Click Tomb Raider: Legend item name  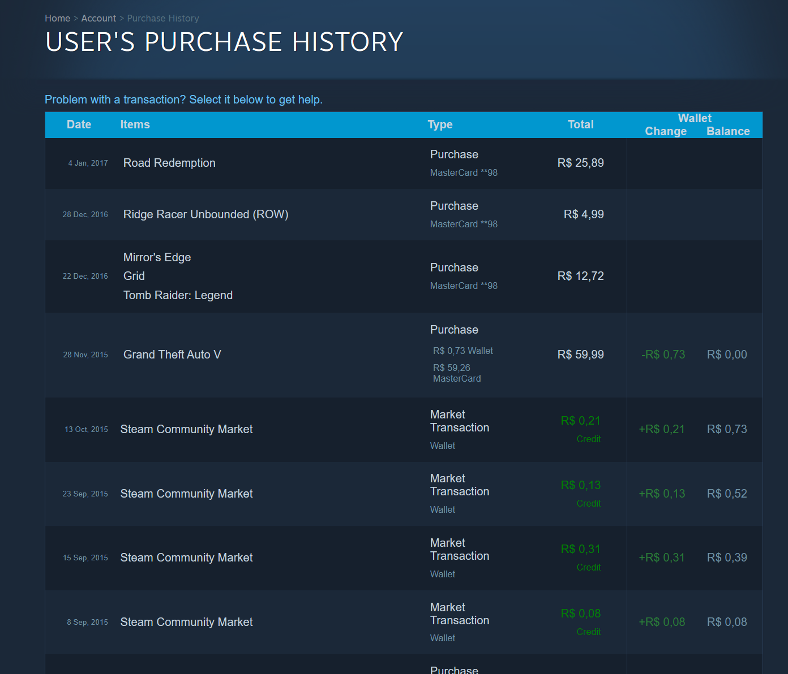(178, 295)
